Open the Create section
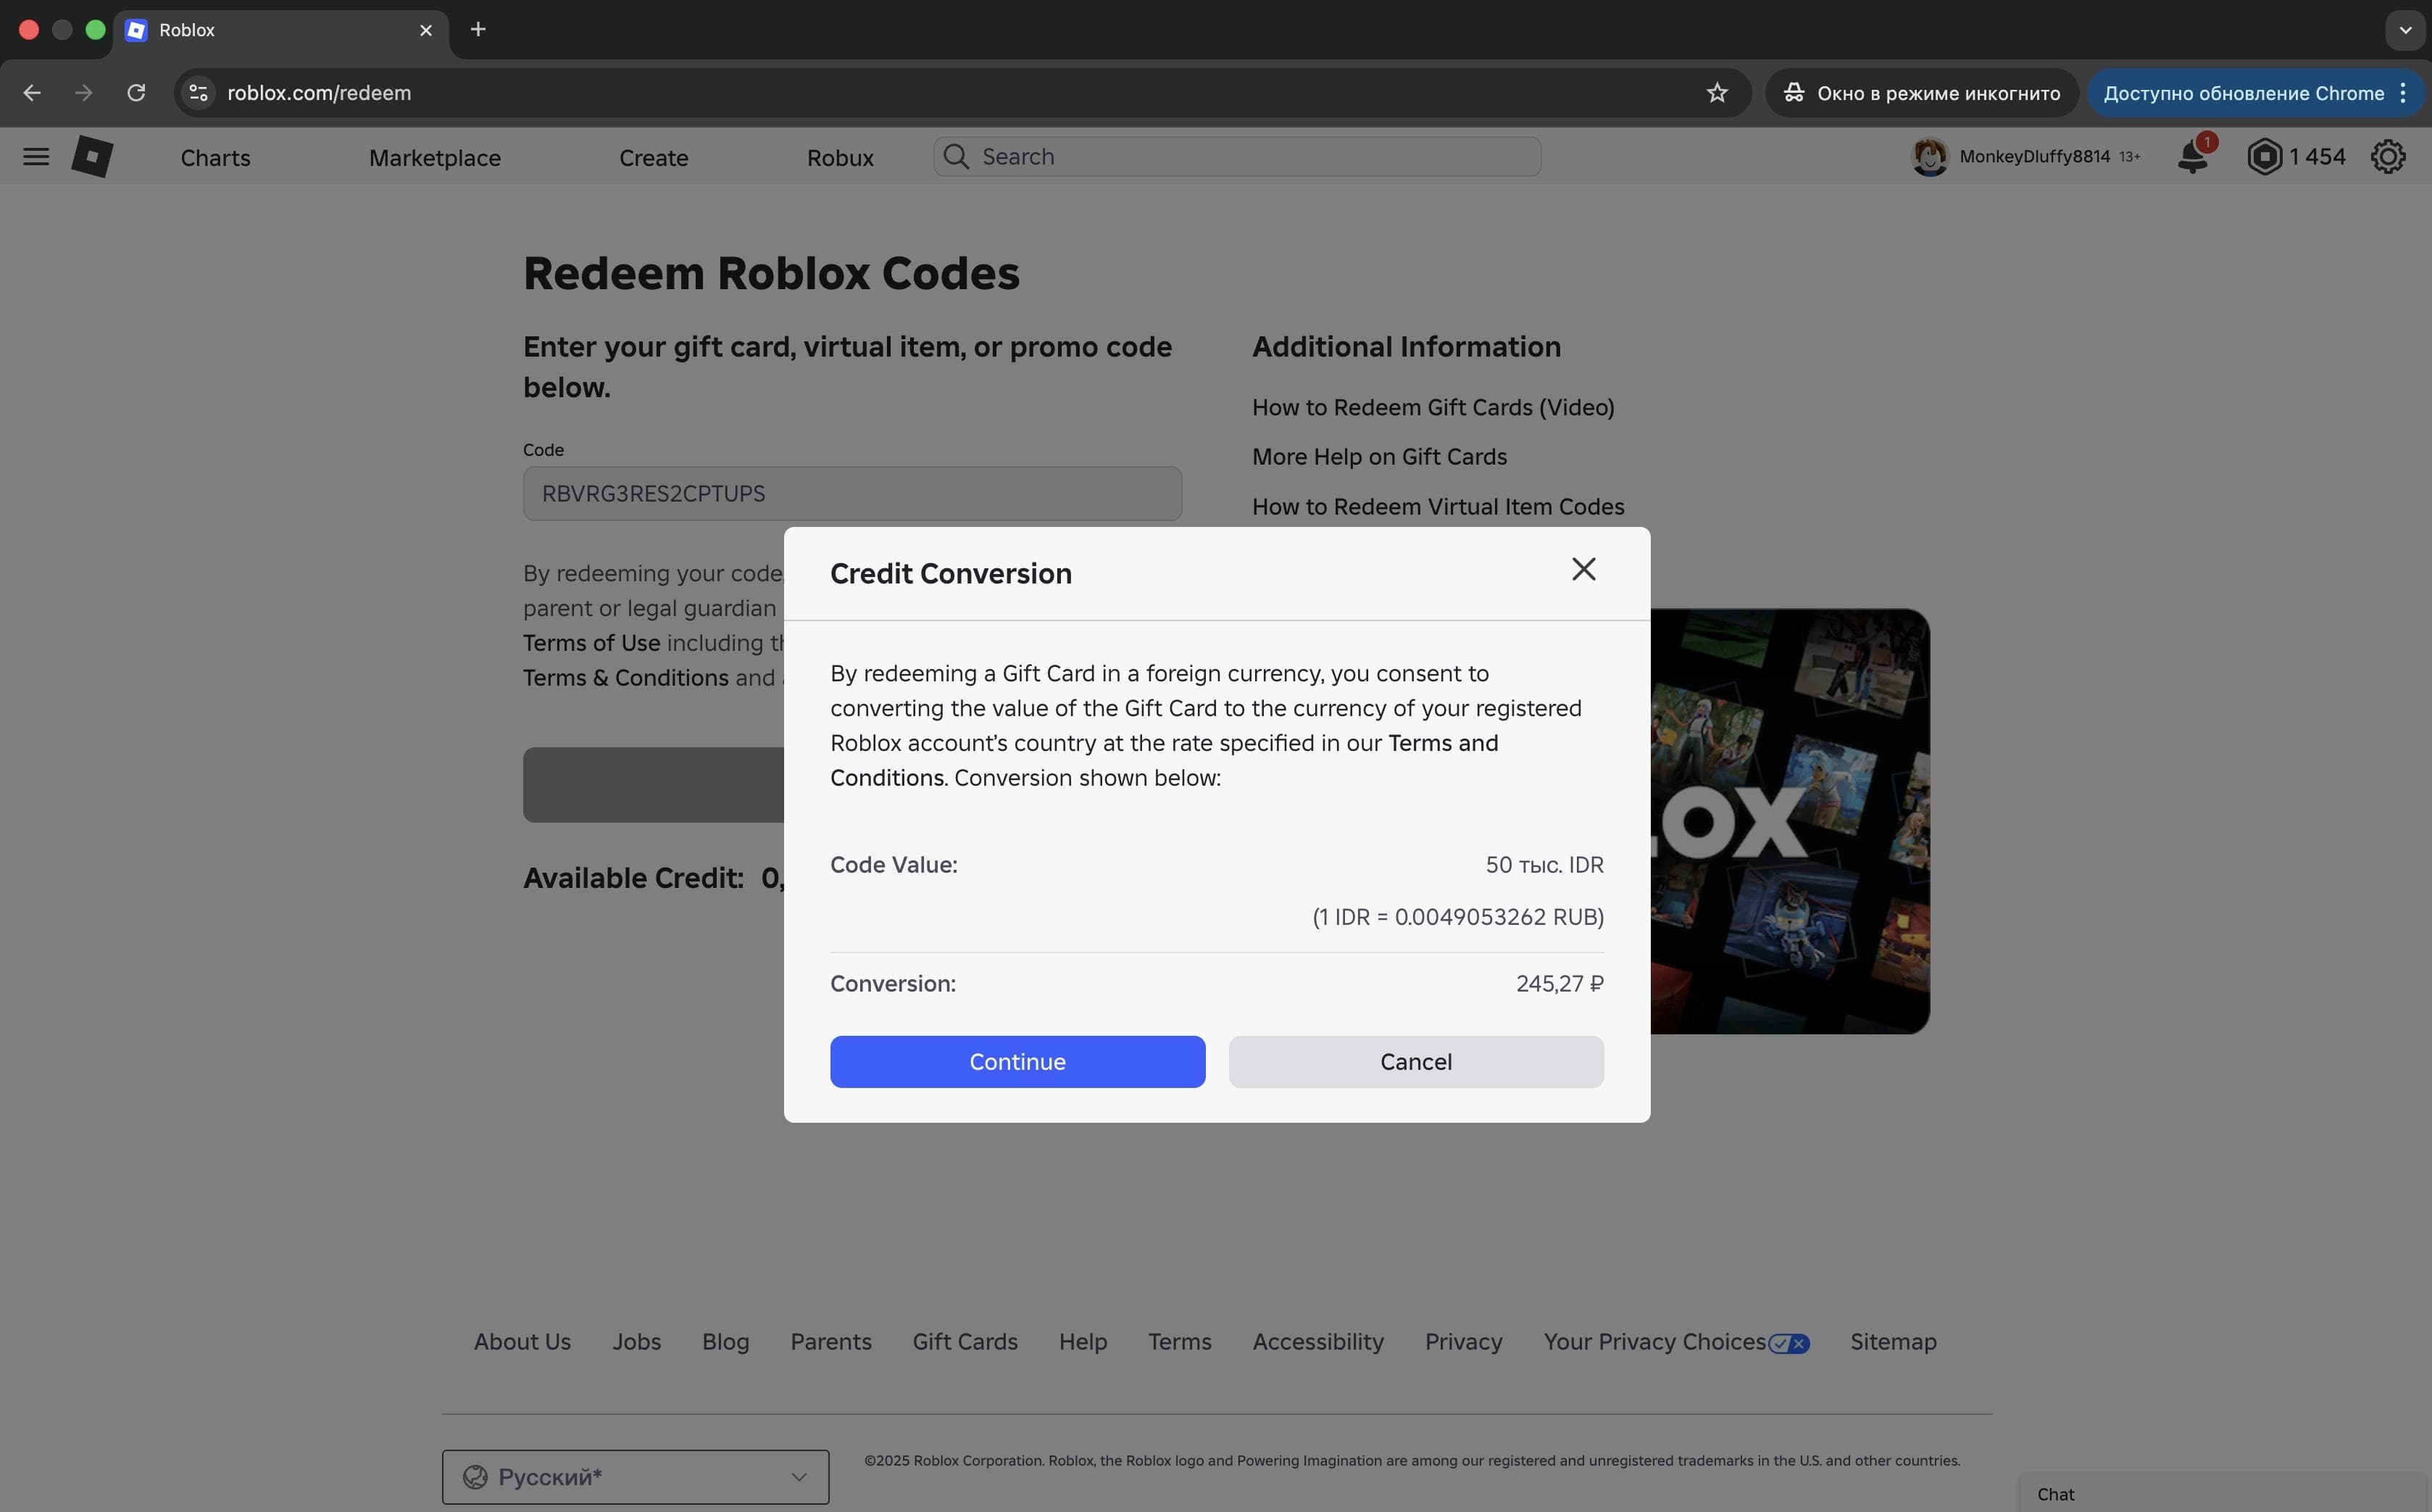 tap(654, 158)
